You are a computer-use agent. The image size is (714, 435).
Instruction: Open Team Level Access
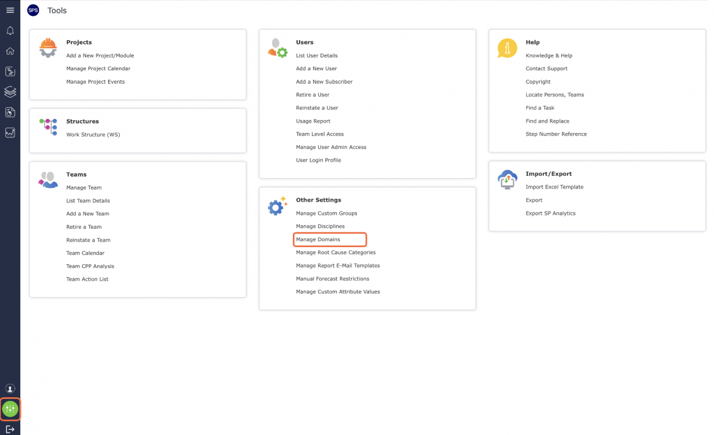coord(320,134)
